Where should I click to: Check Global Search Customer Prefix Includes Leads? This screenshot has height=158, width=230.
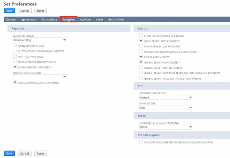coord(141,73)
